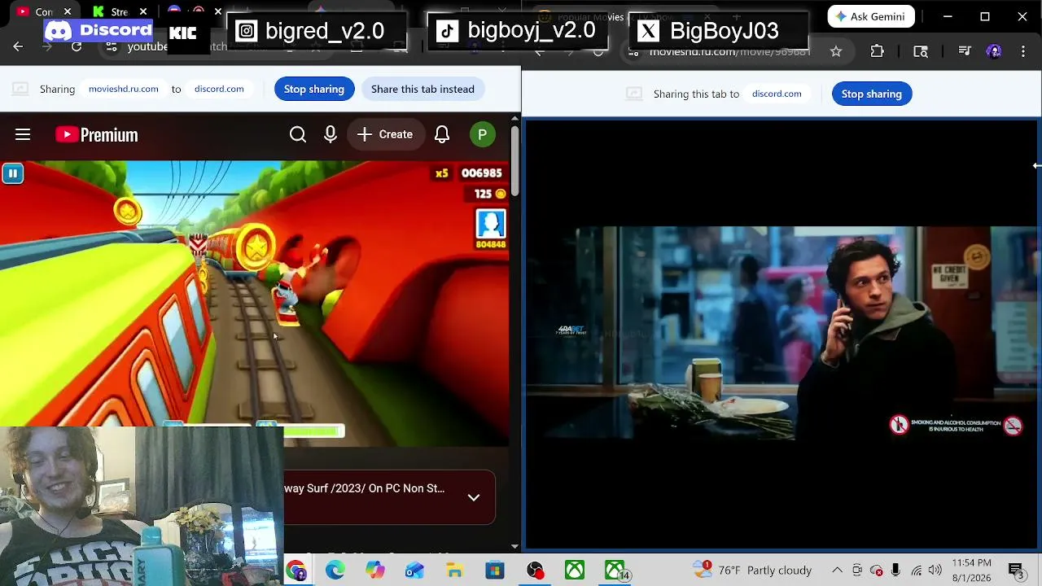
Task: Show hidden system tray icons
Action: point(837,571)
